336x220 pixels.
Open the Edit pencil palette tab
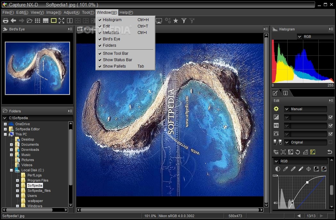tap(275, 93)
